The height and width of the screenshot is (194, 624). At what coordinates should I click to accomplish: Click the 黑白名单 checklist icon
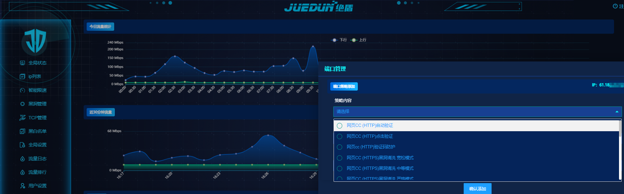[22, 131]
